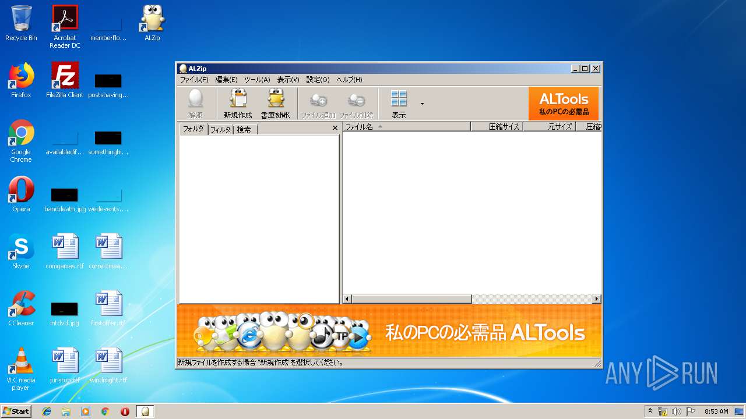
Task: Select the FileZilla Client desktop icon
Action: [x=65, y=80]
